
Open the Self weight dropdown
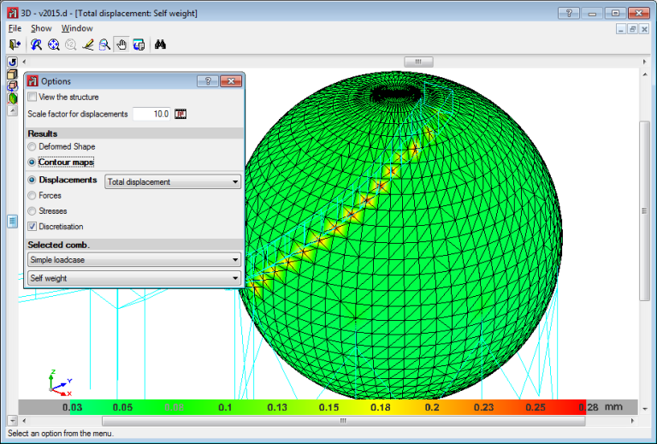133,278
